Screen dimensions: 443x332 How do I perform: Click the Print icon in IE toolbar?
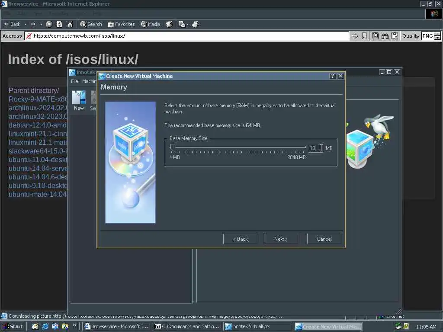(196, 24)
